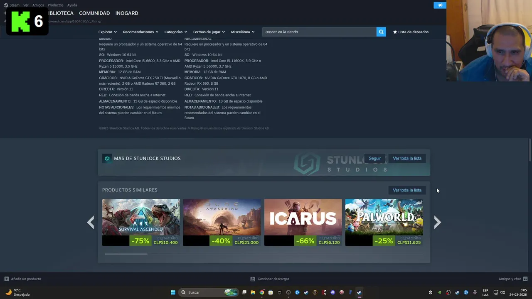Open Amigos y chat text
532x299 pixels.
click(510, 279)
